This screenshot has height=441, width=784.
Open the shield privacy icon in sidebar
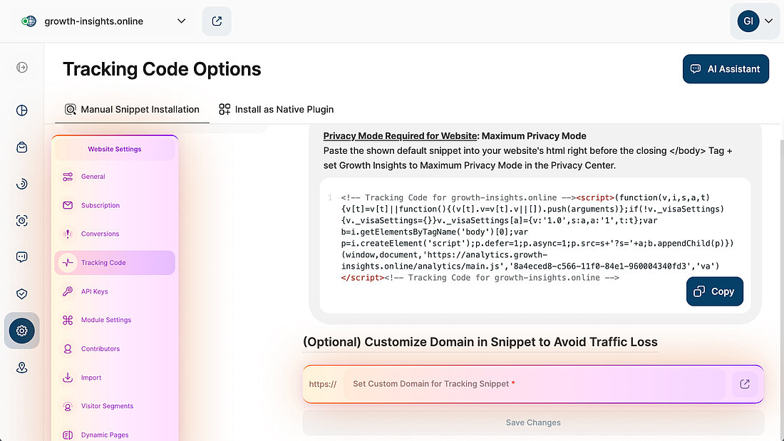coord(21,294)
